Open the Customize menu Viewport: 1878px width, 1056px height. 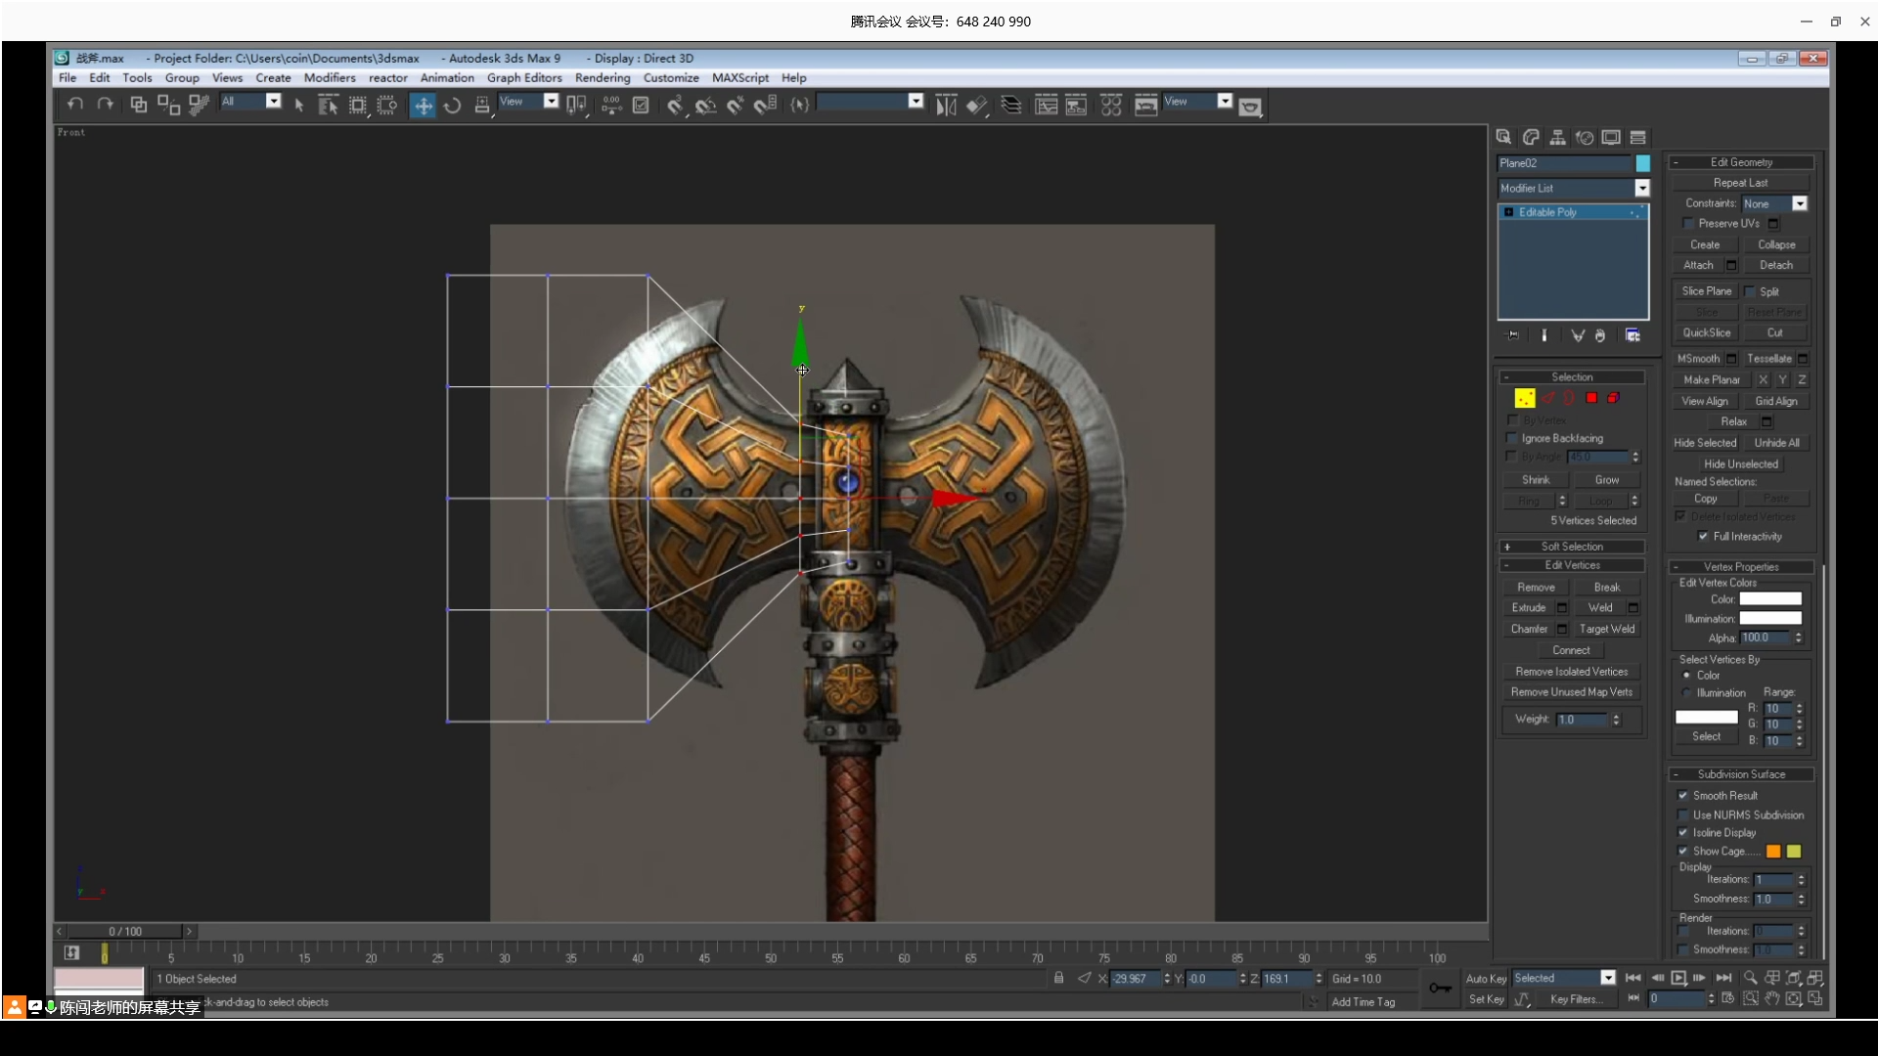click(x=671, y=78)
